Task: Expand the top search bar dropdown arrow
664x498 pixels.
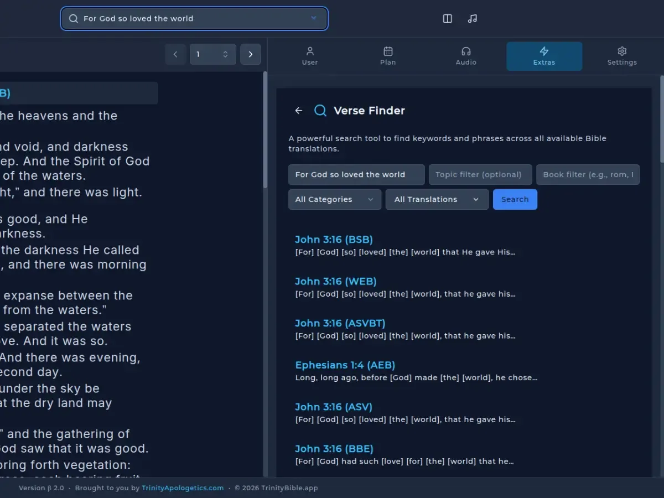Action: coord(314,18)
